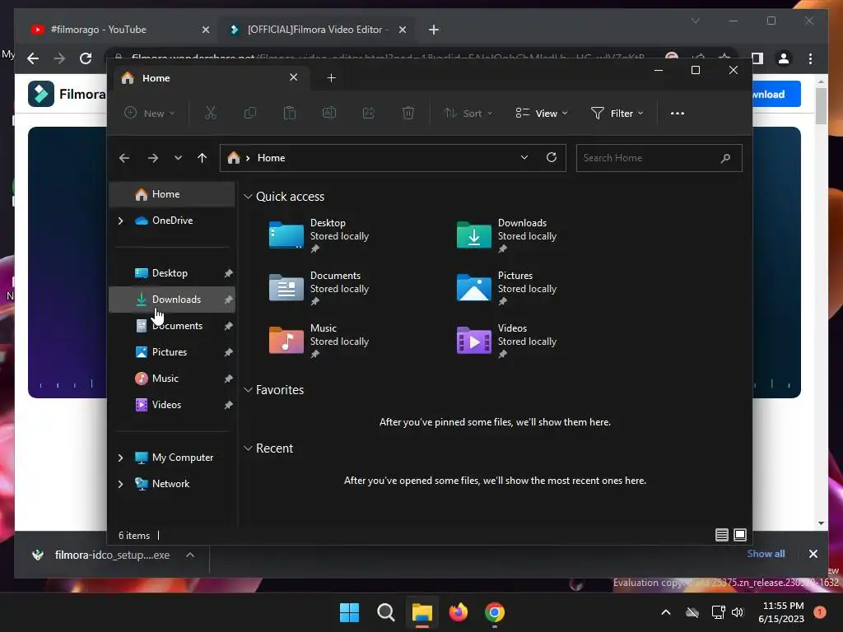This screenshot has height=632, width=843.
Task: Collapse the Recent section
Action: [x=248, y=448]
